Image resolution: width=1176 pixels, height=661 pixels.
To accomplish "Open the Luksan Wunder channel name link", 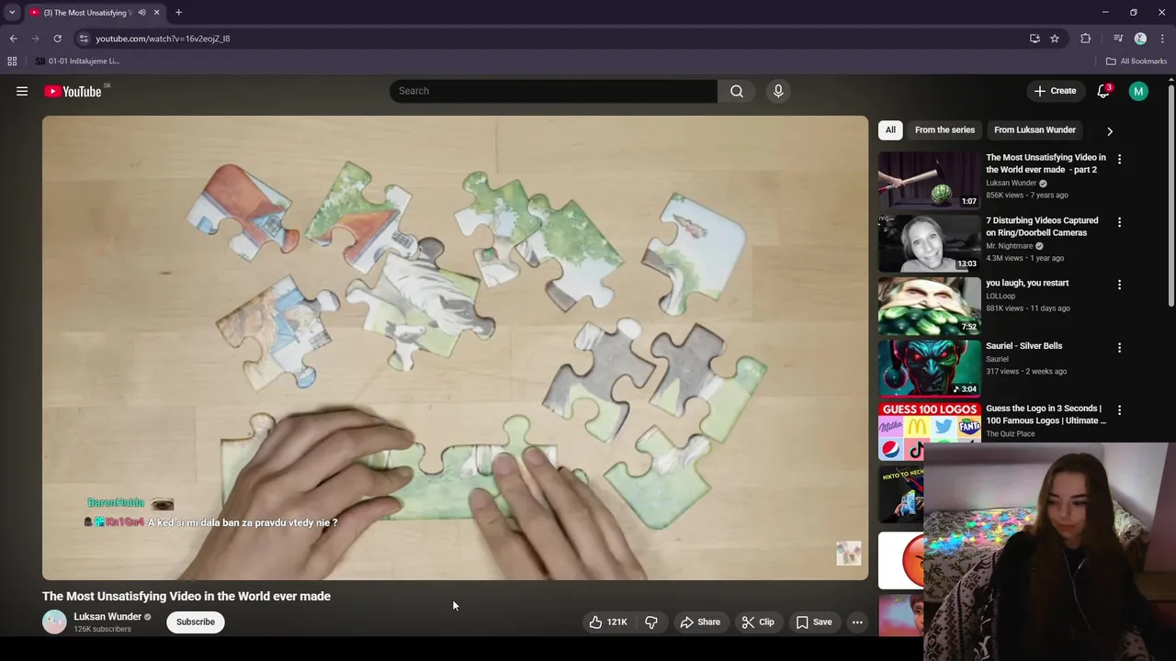I will [107, 616].
